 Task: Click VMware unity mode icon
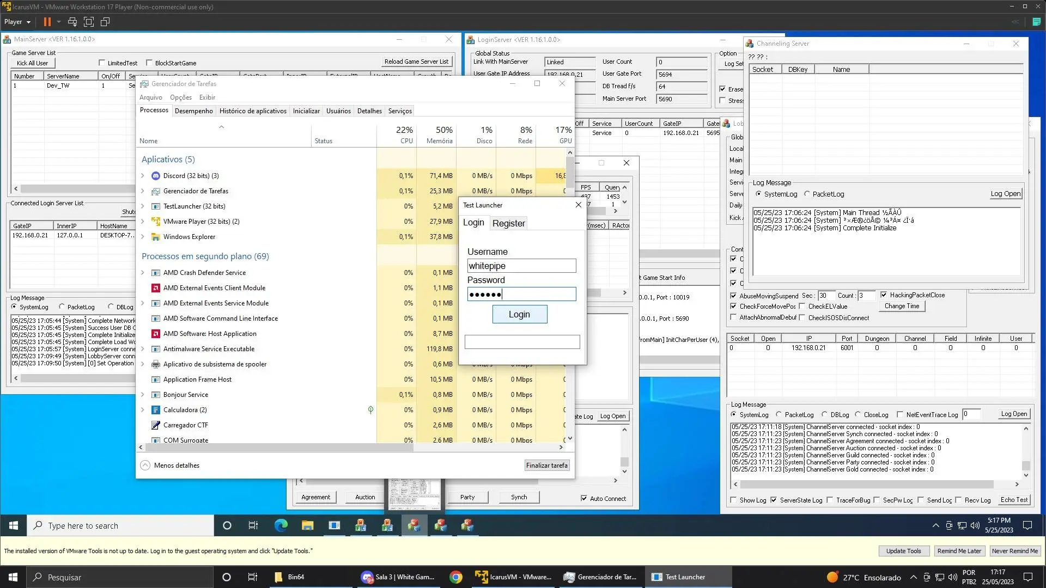105,22
